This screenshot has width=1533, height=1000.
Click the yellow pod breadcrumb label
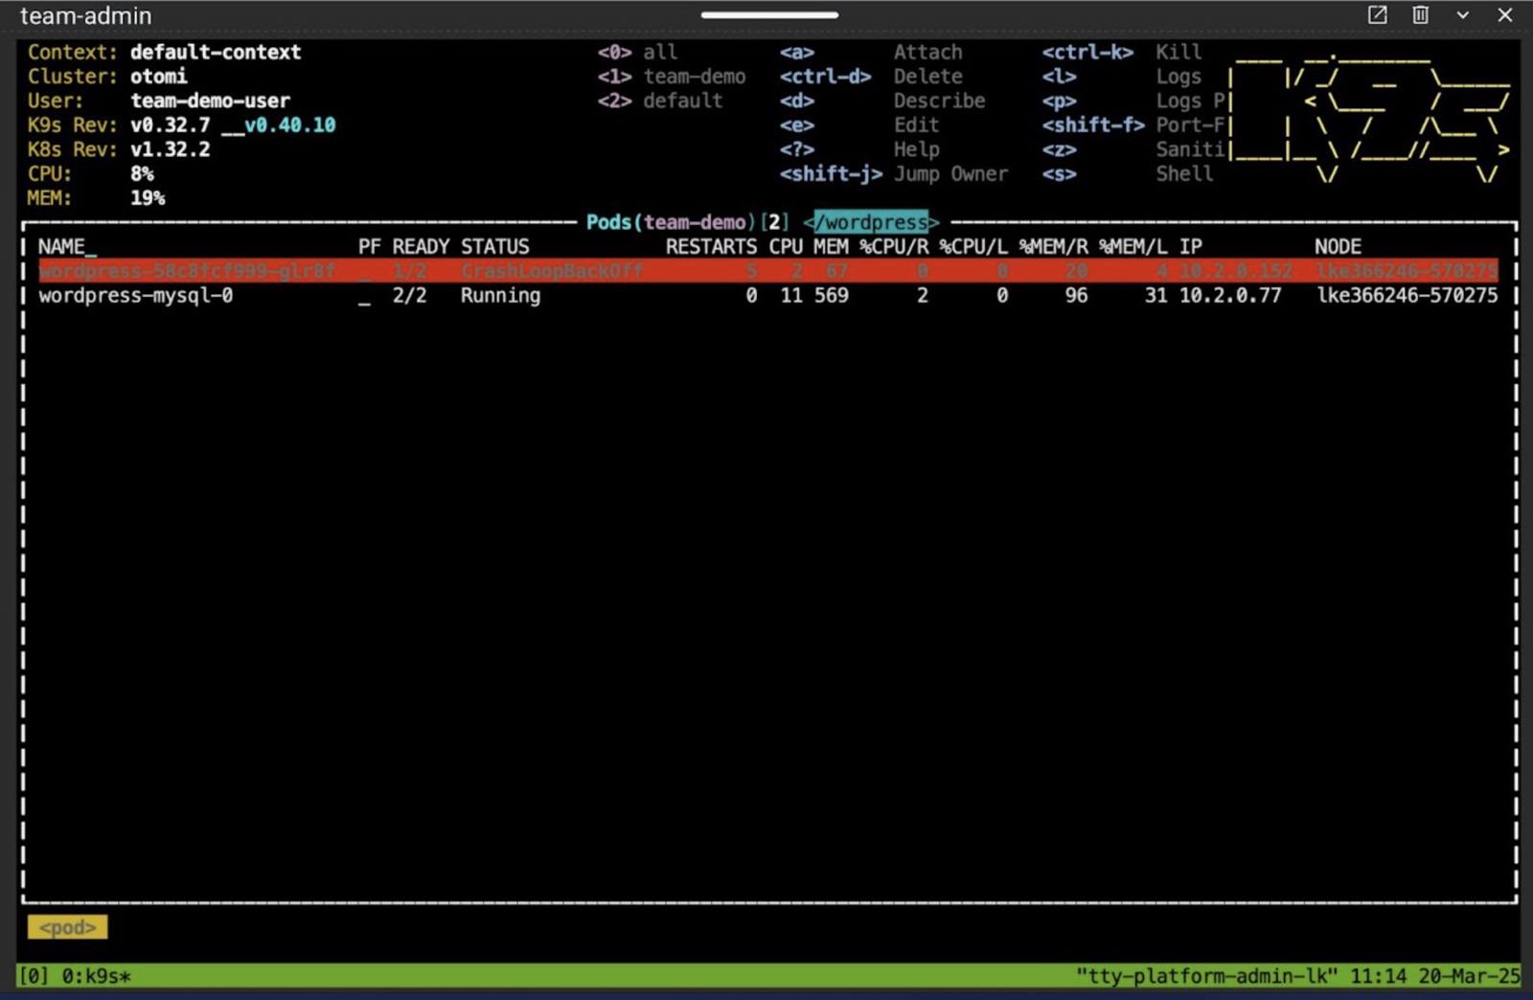pos(67,927)
